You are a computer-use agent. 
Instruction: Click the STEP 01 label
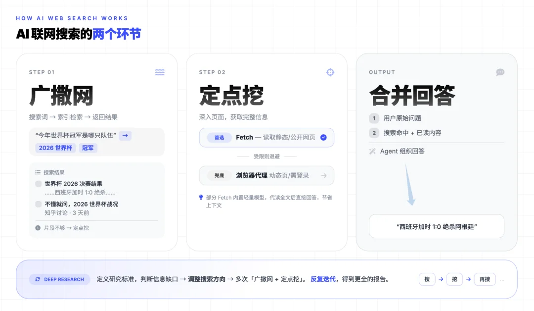(42, 72)
